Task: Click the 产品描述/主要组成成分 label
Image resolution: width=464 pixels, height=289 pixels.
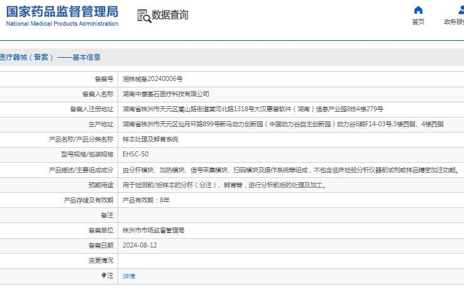Action: click(81, 170)
